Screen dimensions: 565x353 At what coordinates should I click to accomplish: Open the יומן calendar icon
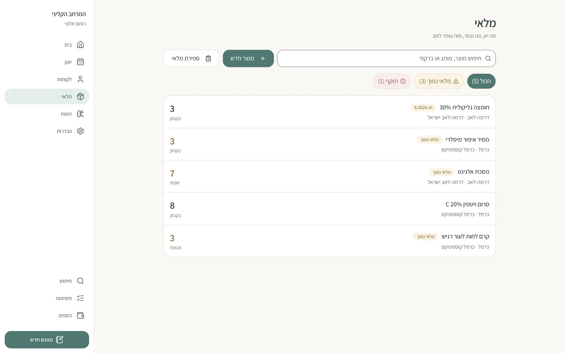(81, 62)
